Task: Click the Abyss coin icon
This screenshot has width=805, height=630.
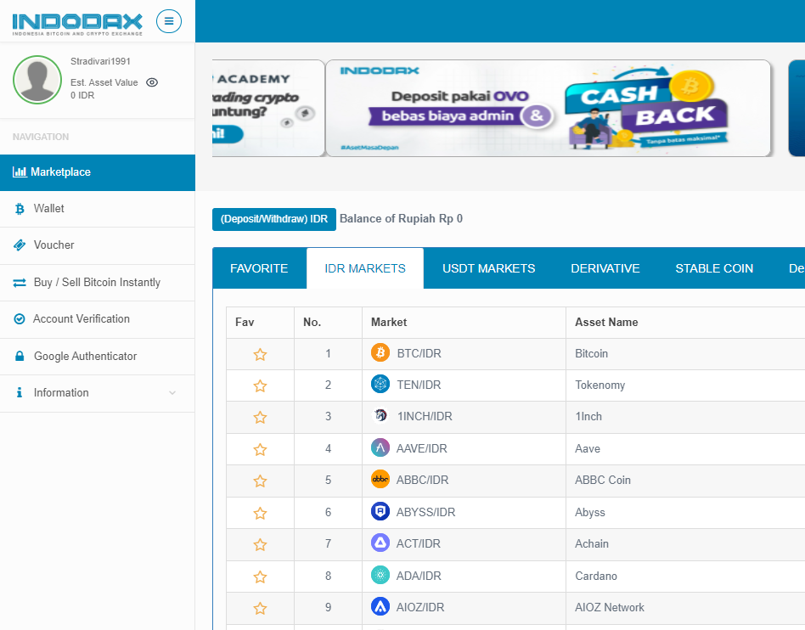Action: pos(380,511)
